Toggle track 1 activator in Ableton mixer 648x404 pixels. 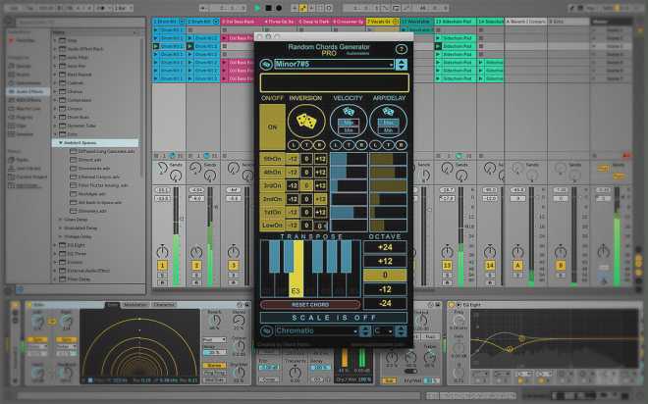[x=162, y=266]
